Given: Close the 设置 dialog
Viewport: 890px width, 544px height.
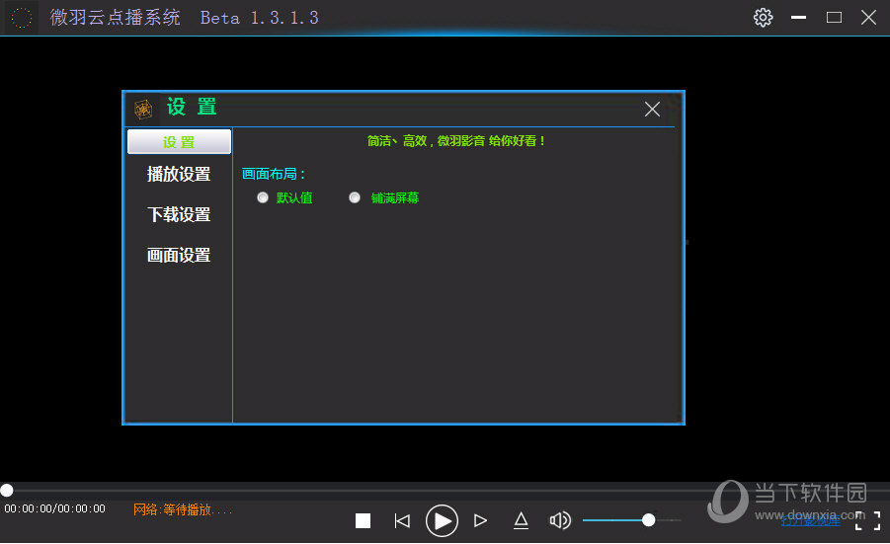Looking at the screenshot, I should coord(652,109).
